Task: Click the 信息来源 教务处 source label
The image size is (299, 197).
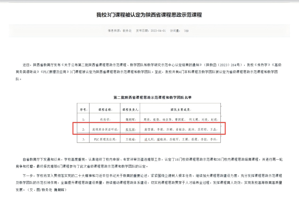Action: [x=120, y=31]
